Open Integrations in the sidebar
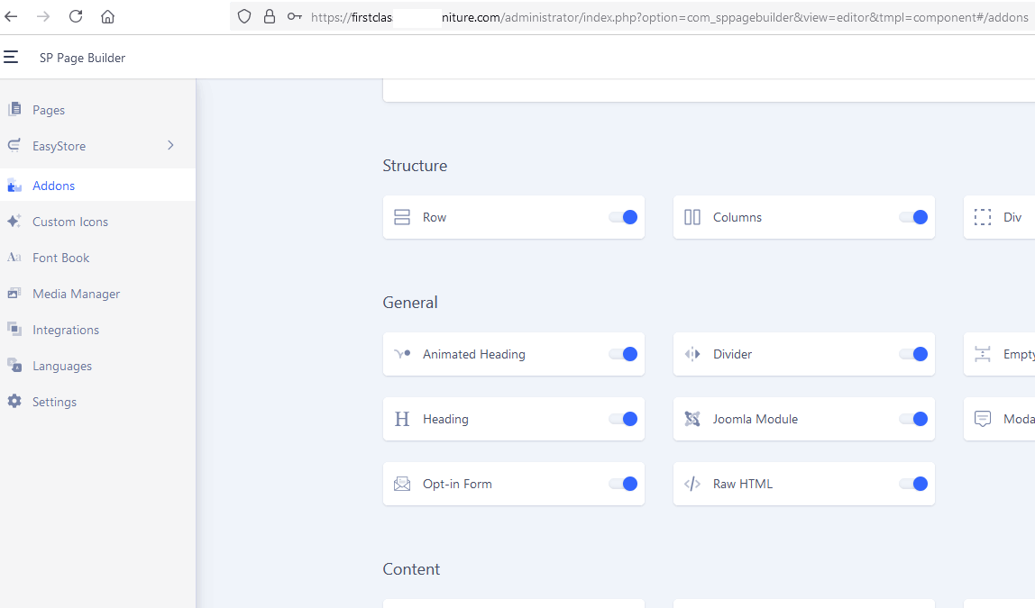Screen dimensions: 1035x608 coord(66,330)
